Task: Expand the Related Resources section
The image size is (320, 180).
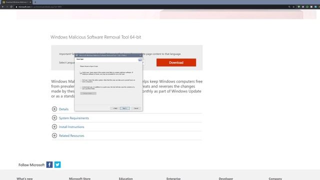Action: [x=54, y=135]
